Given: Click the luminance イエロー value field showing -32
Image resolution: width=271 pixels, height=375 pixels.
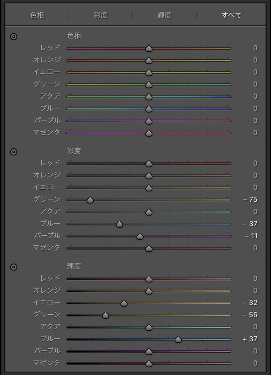Looking at the screenshot, I should [x=251, y=303].
